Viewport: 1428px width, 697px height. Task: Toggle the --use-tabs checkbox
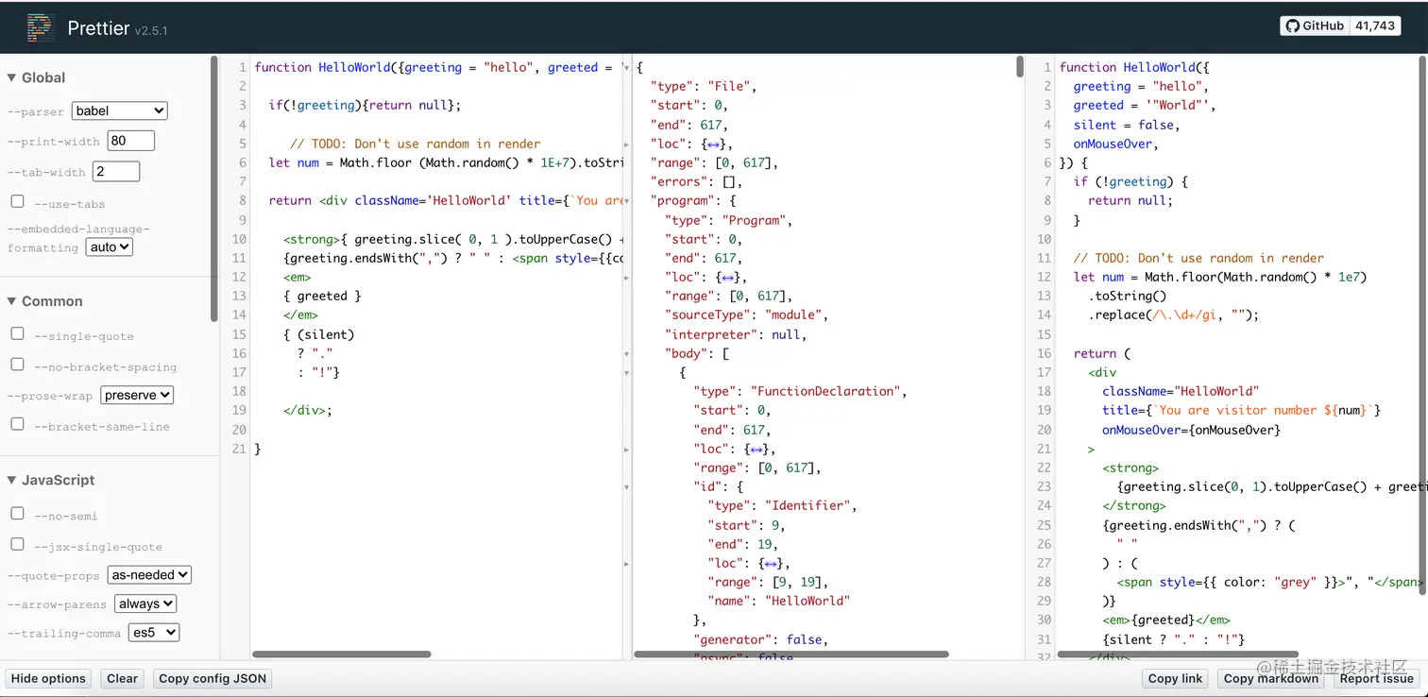[x=17, y=202]
